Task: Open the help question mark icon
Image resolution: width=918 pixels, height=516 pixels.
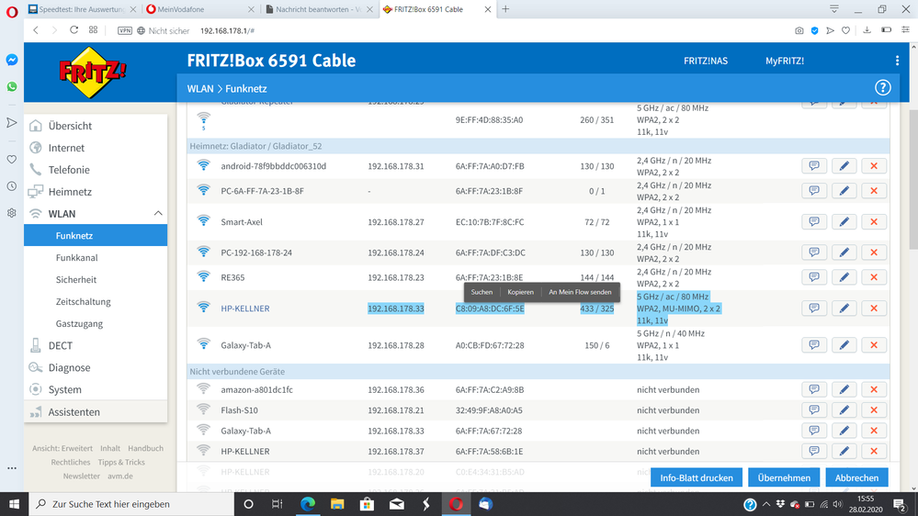Action: [882, 88]
